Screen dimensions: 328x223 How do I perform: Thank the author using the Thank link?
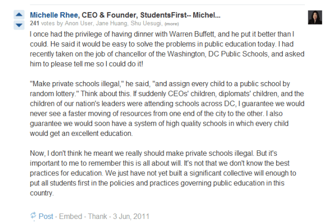click(98, 216)
